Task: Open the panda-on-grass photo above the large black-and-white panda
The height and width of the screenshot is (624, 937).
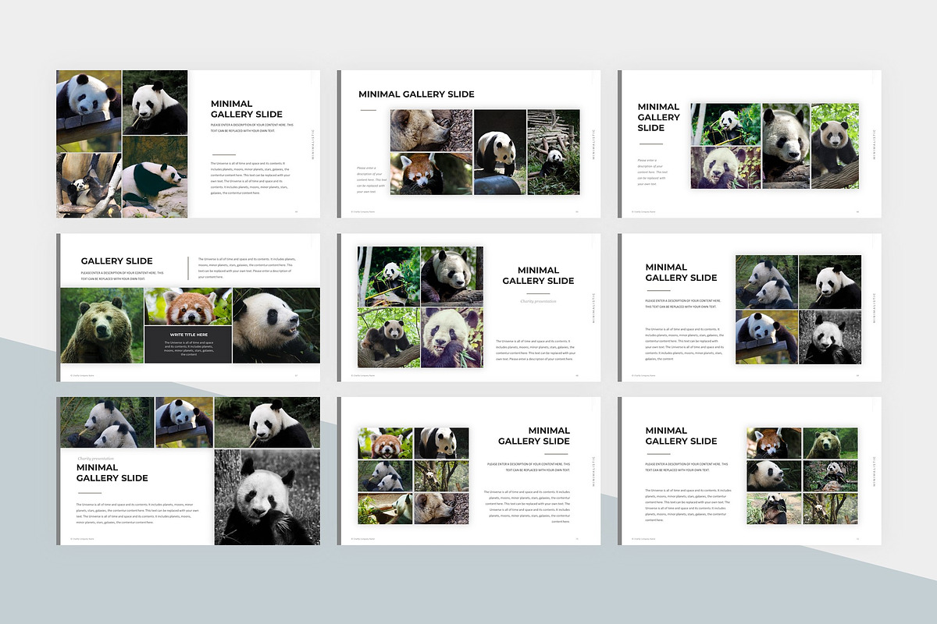Action: coord(267,422)
